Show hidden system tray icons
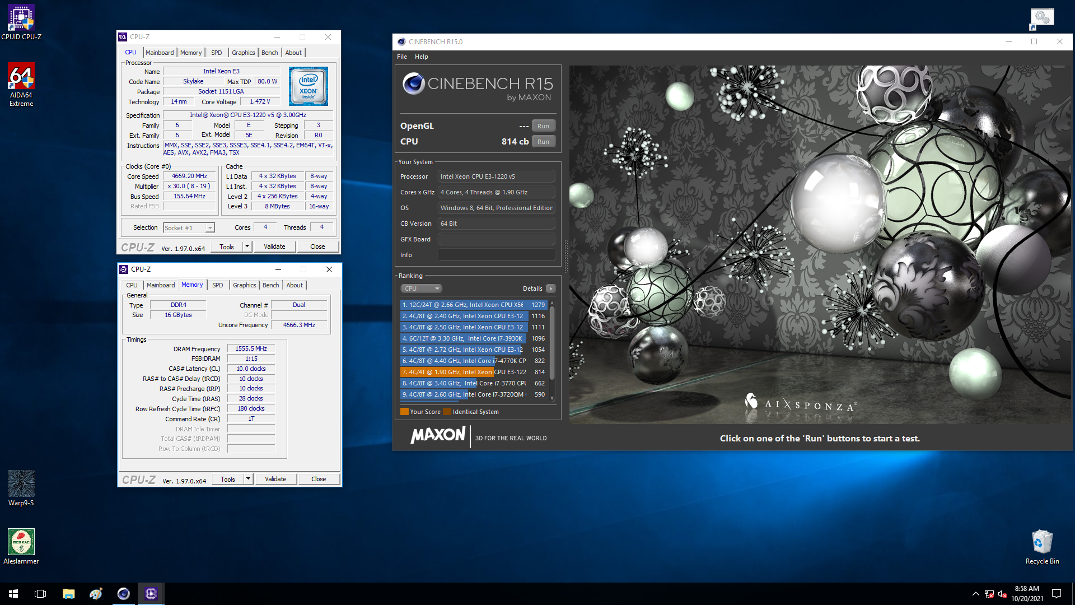This screenshot has height=605, width=1075. [976, 594]
